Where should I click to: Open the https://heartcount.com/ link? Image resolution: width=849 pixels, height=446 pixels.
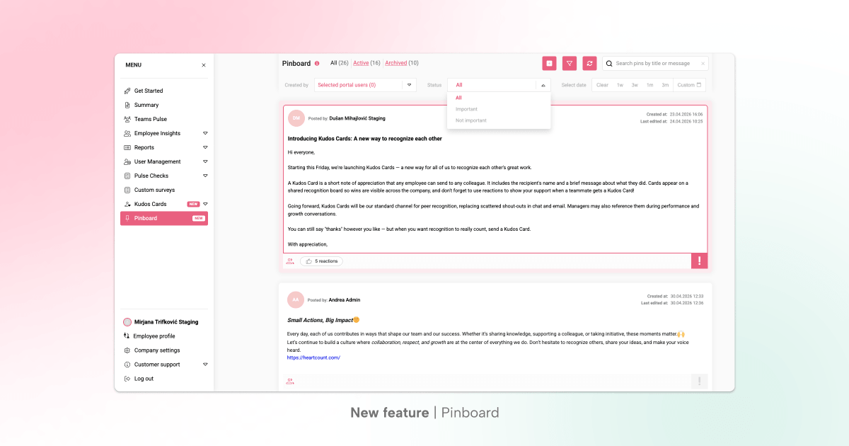pos(313,358)
